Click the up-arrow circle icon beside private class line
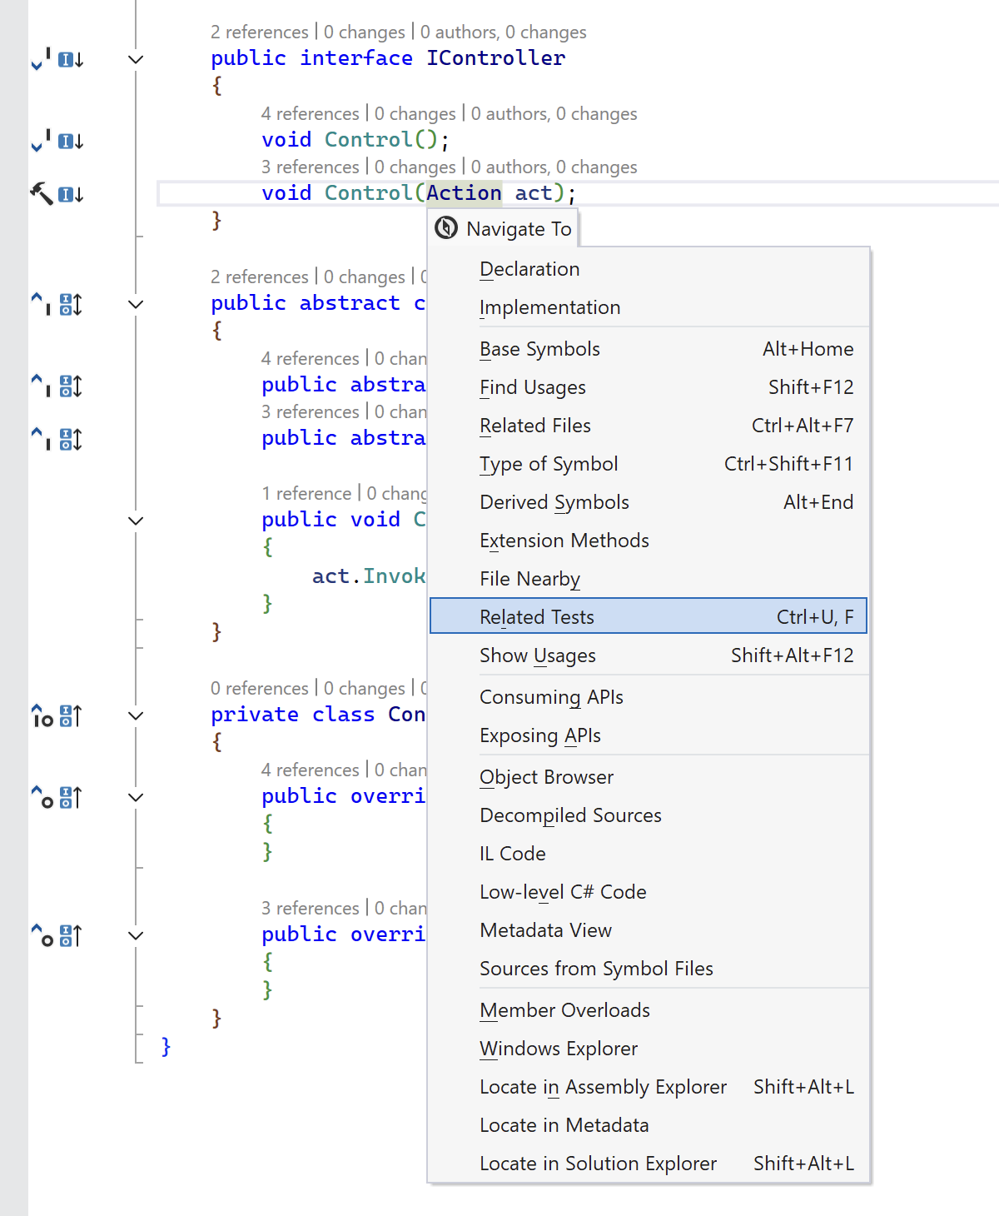 tap(42, 716)
